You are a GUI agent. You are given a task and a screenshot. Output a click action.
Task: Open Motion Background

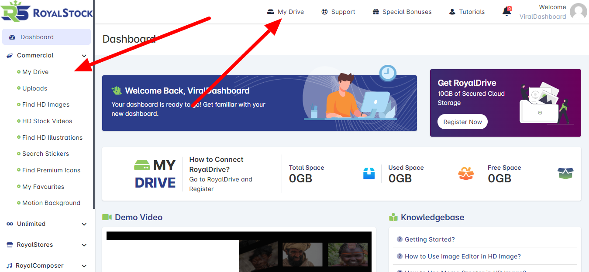pos(51,203)
